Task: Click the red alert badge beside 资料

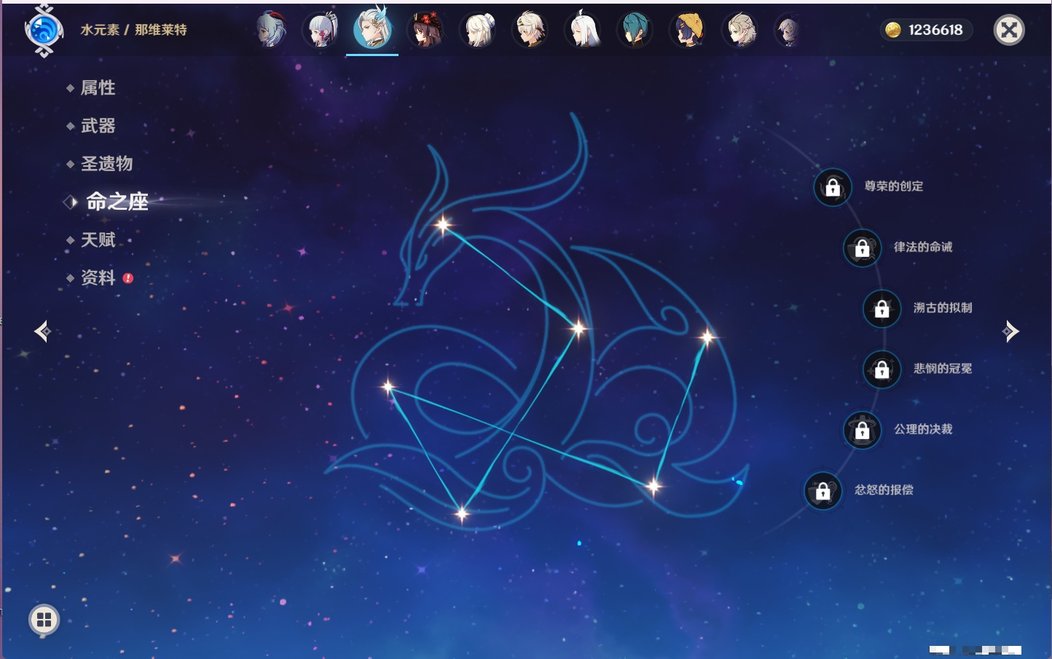Action: (x=128, y=278)
